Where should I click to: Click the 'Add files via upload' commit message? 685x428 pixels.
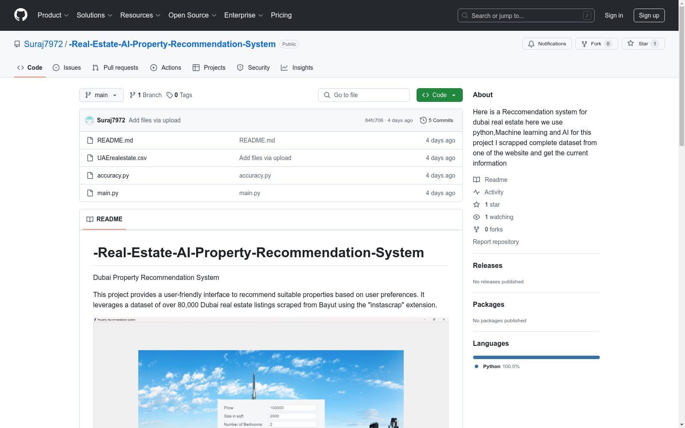click(155, 120)
